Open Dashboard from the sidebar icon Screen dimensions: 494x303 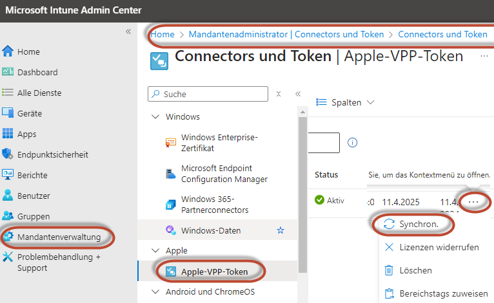pyautogui.click(x=8, y=72)
